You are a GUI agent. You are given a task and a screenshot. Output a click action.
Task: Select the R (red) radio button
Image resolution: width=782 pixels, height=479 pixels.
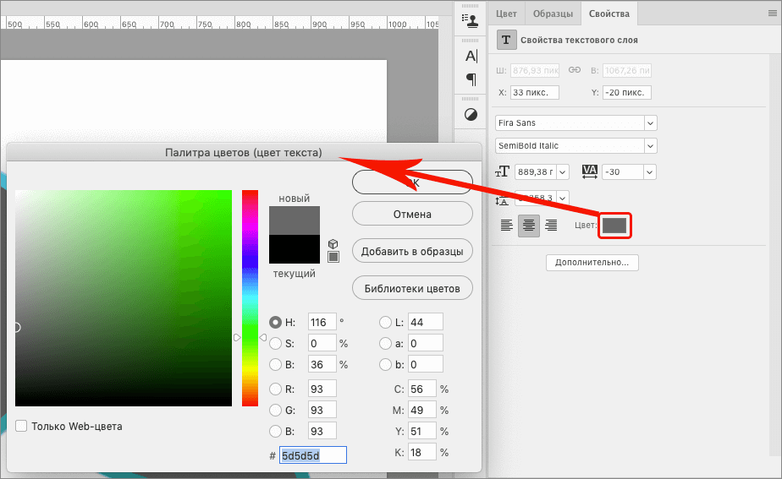[275, 389]
